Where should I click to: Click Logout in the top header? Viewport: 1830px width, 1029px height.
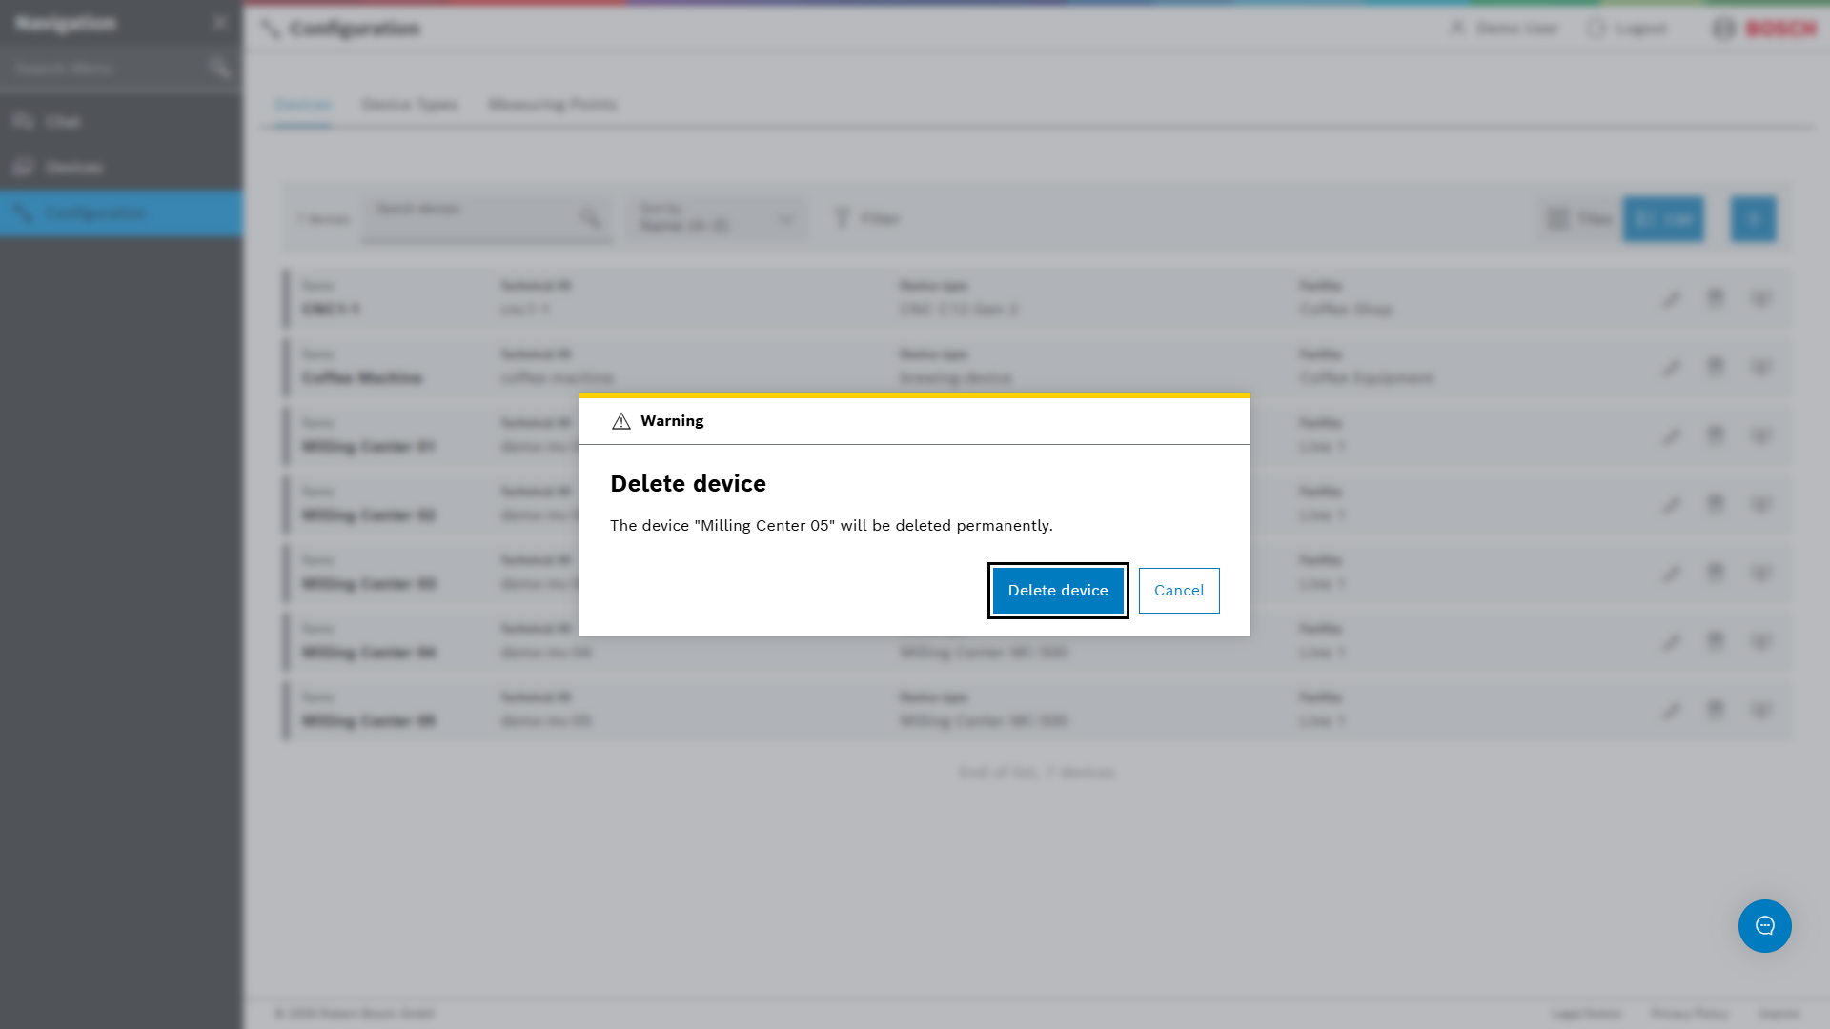pos(1627,29)
